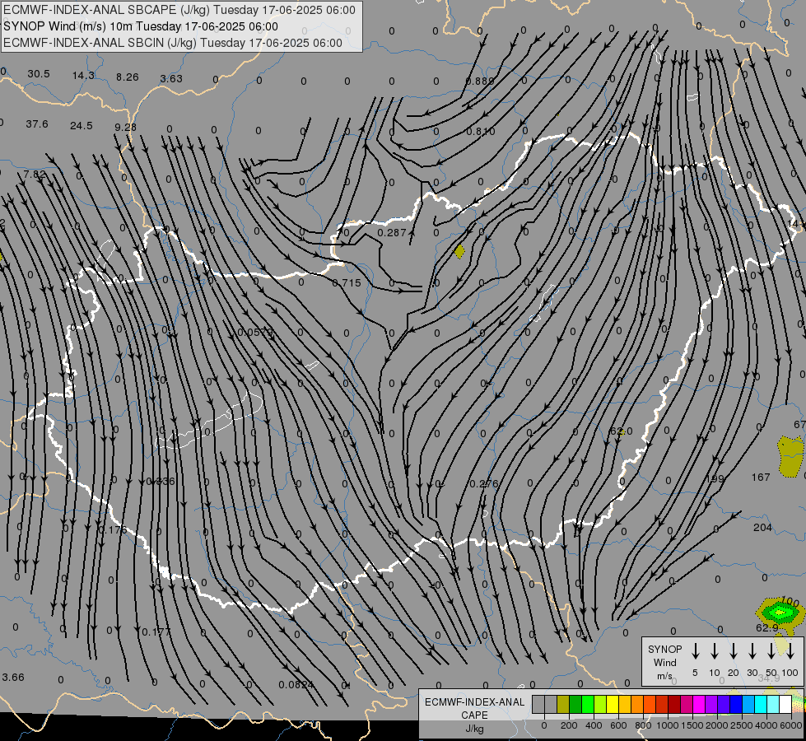Click the yellow diamond CAPE patch near 0.287
Screen dimensions: 806x741
(459, 251)
